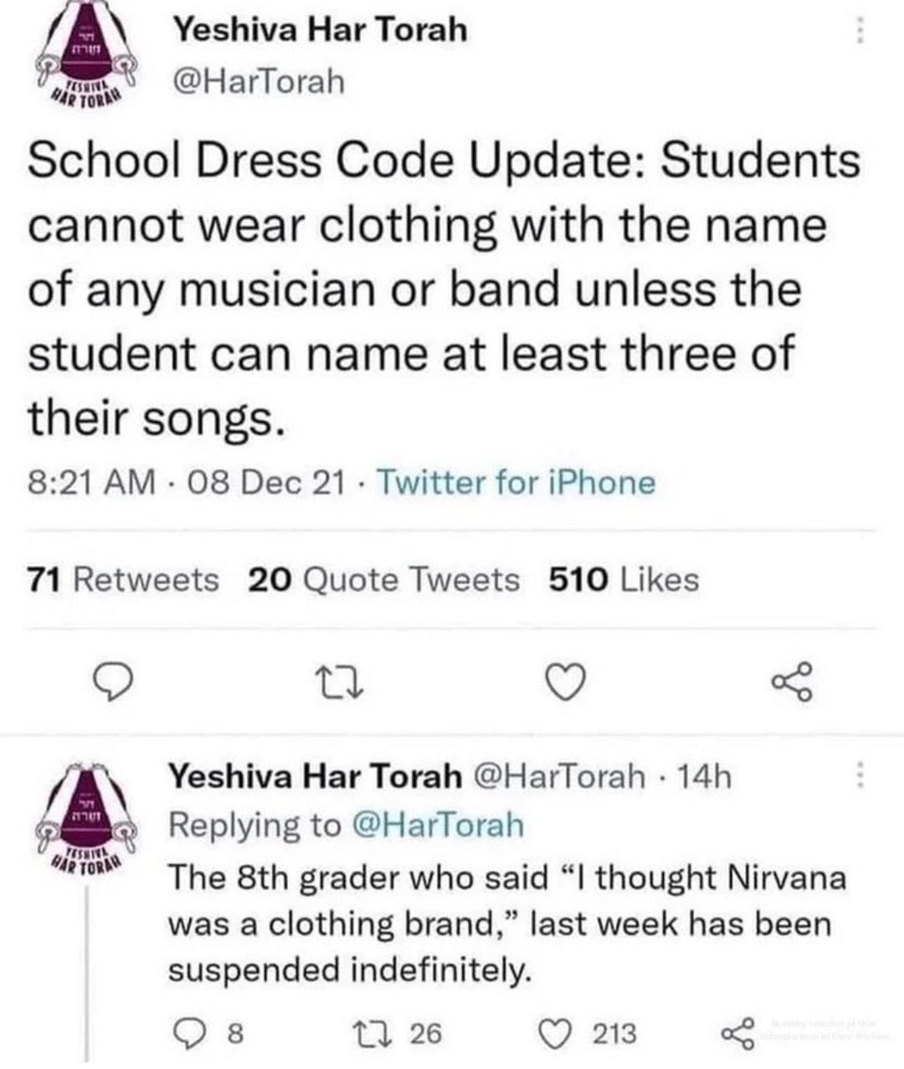Open more options menu on reply tweet
This screenshot has height=1069, width=904.
tap(859, 776)
